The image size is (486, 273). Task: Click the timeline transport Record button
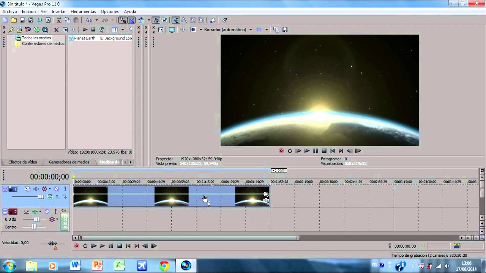tap(76, 246)
